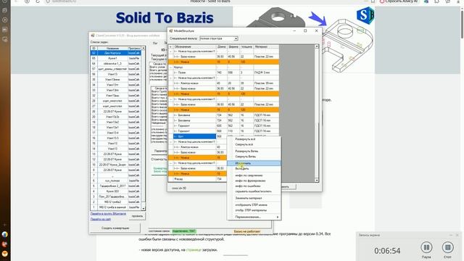
Task: Click the 'Создать конвертацию' button
Action: [115, 228]
